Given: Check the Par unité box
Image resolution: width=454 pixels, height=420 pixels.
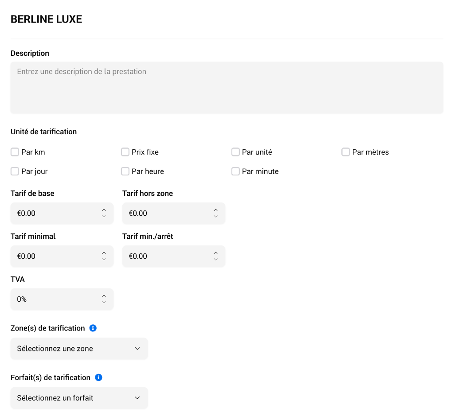Looking at the screenshot, I should [235, 152].
